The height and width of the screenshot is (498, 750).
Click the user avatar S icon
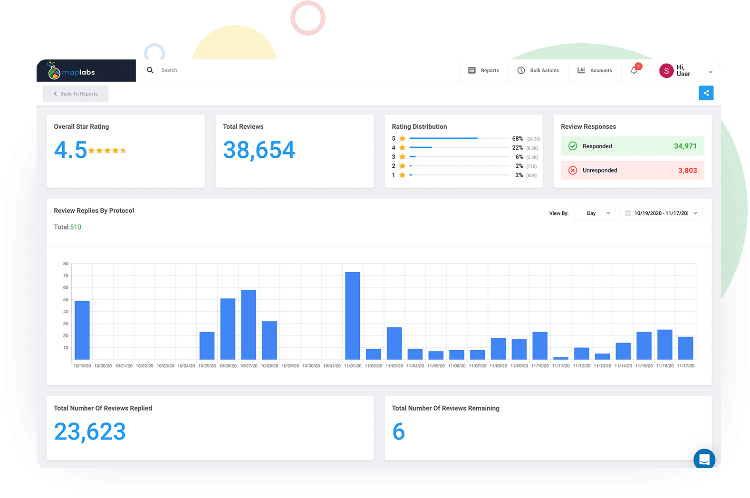click(666, 71)
